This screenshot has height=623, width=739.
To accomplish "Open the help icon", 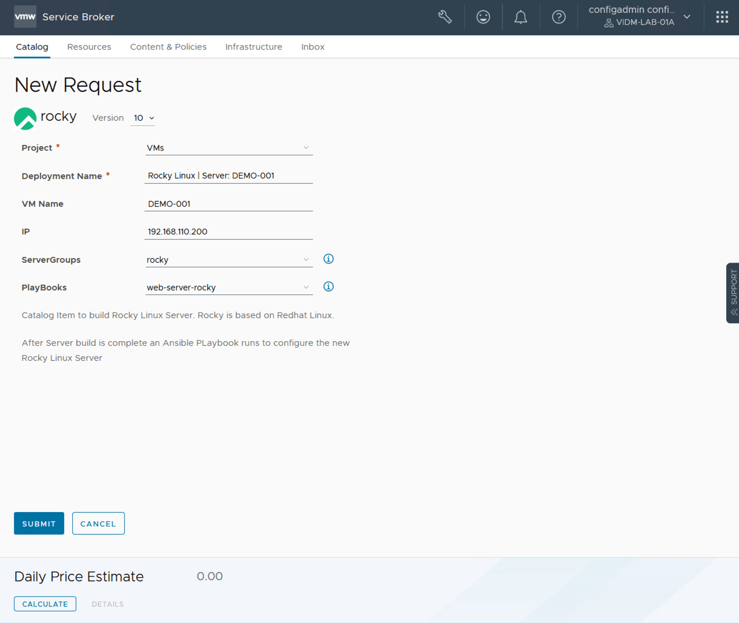I will pos(558,17).
